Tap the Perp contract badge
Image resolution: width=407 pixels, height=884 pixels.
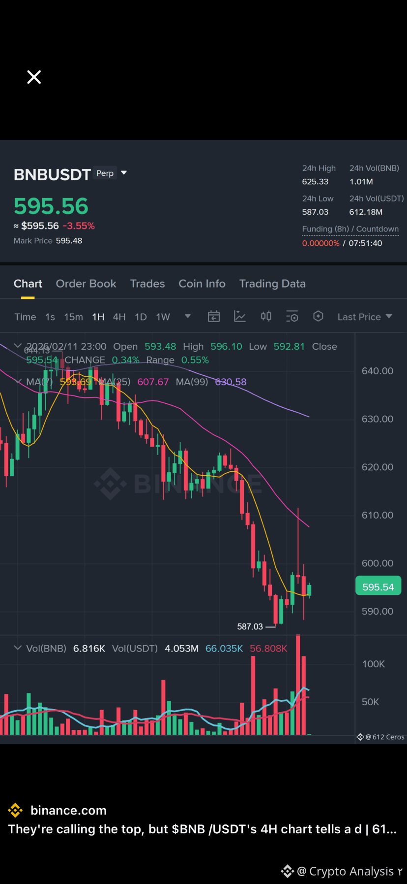[x=105, y=173]
